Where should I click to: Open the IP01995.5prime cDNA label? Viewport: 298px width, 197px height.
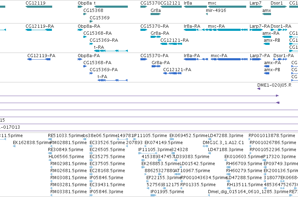click(x=167, y=191)
